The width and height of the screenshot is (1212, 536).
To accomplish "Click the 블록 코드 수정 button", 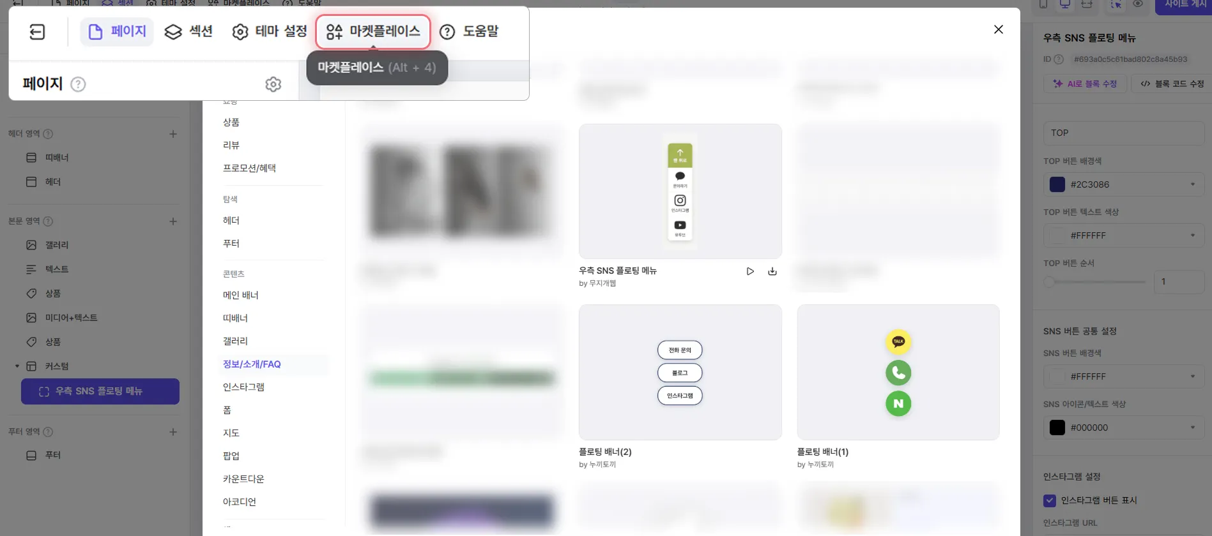I will (1172, 84).
